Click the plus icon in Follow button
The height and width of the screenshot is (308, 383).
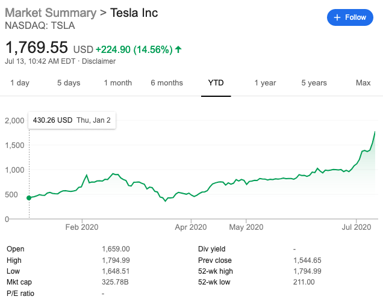(337, 17)
